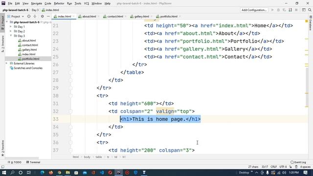313x176 pixels.
Task: Switch to about.html tab
Action: pos(89,16)
